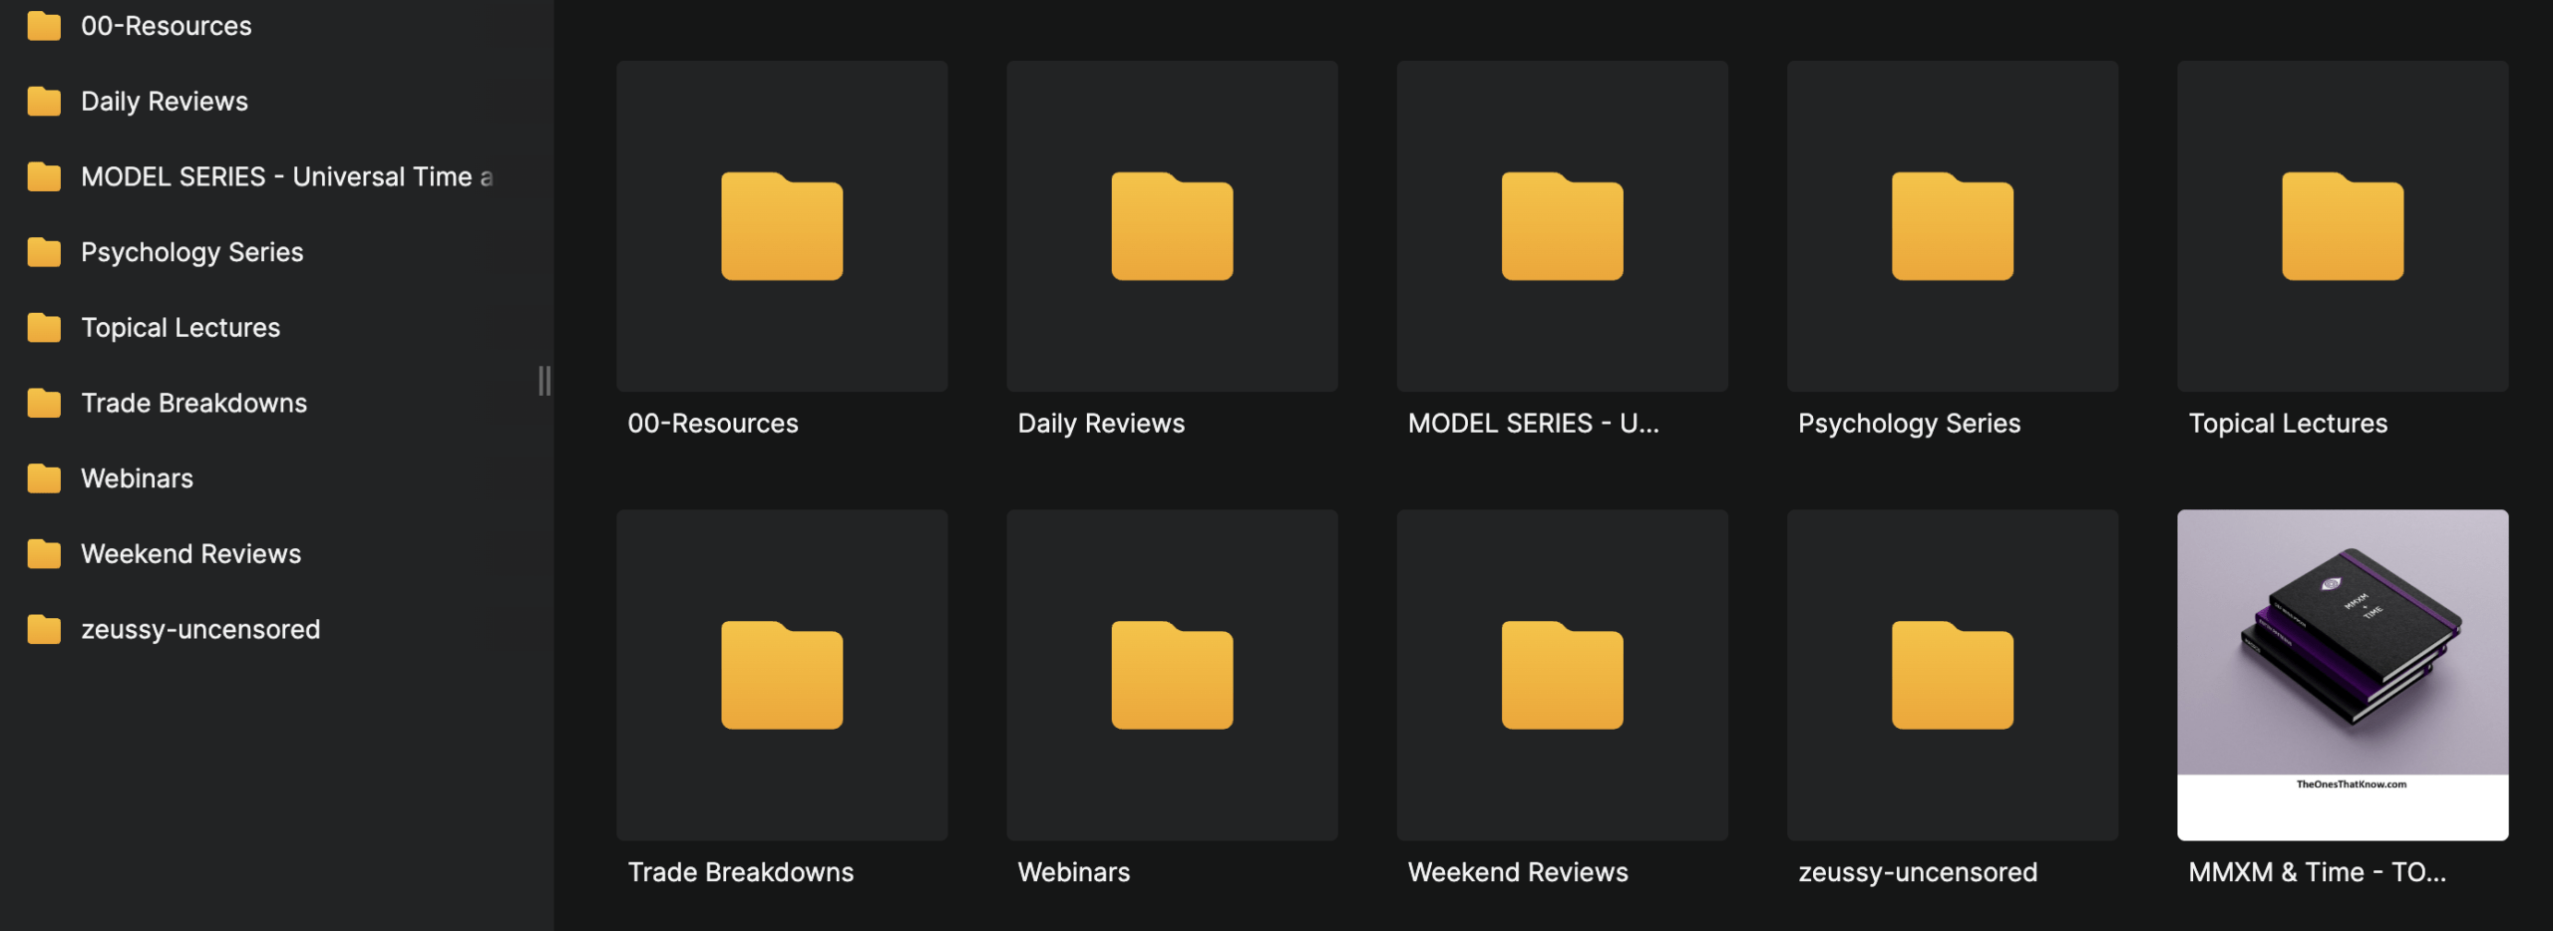Open the Psychology Series folder tile
Viewport: 2553px width, 931px height.
pos(1952,226)
